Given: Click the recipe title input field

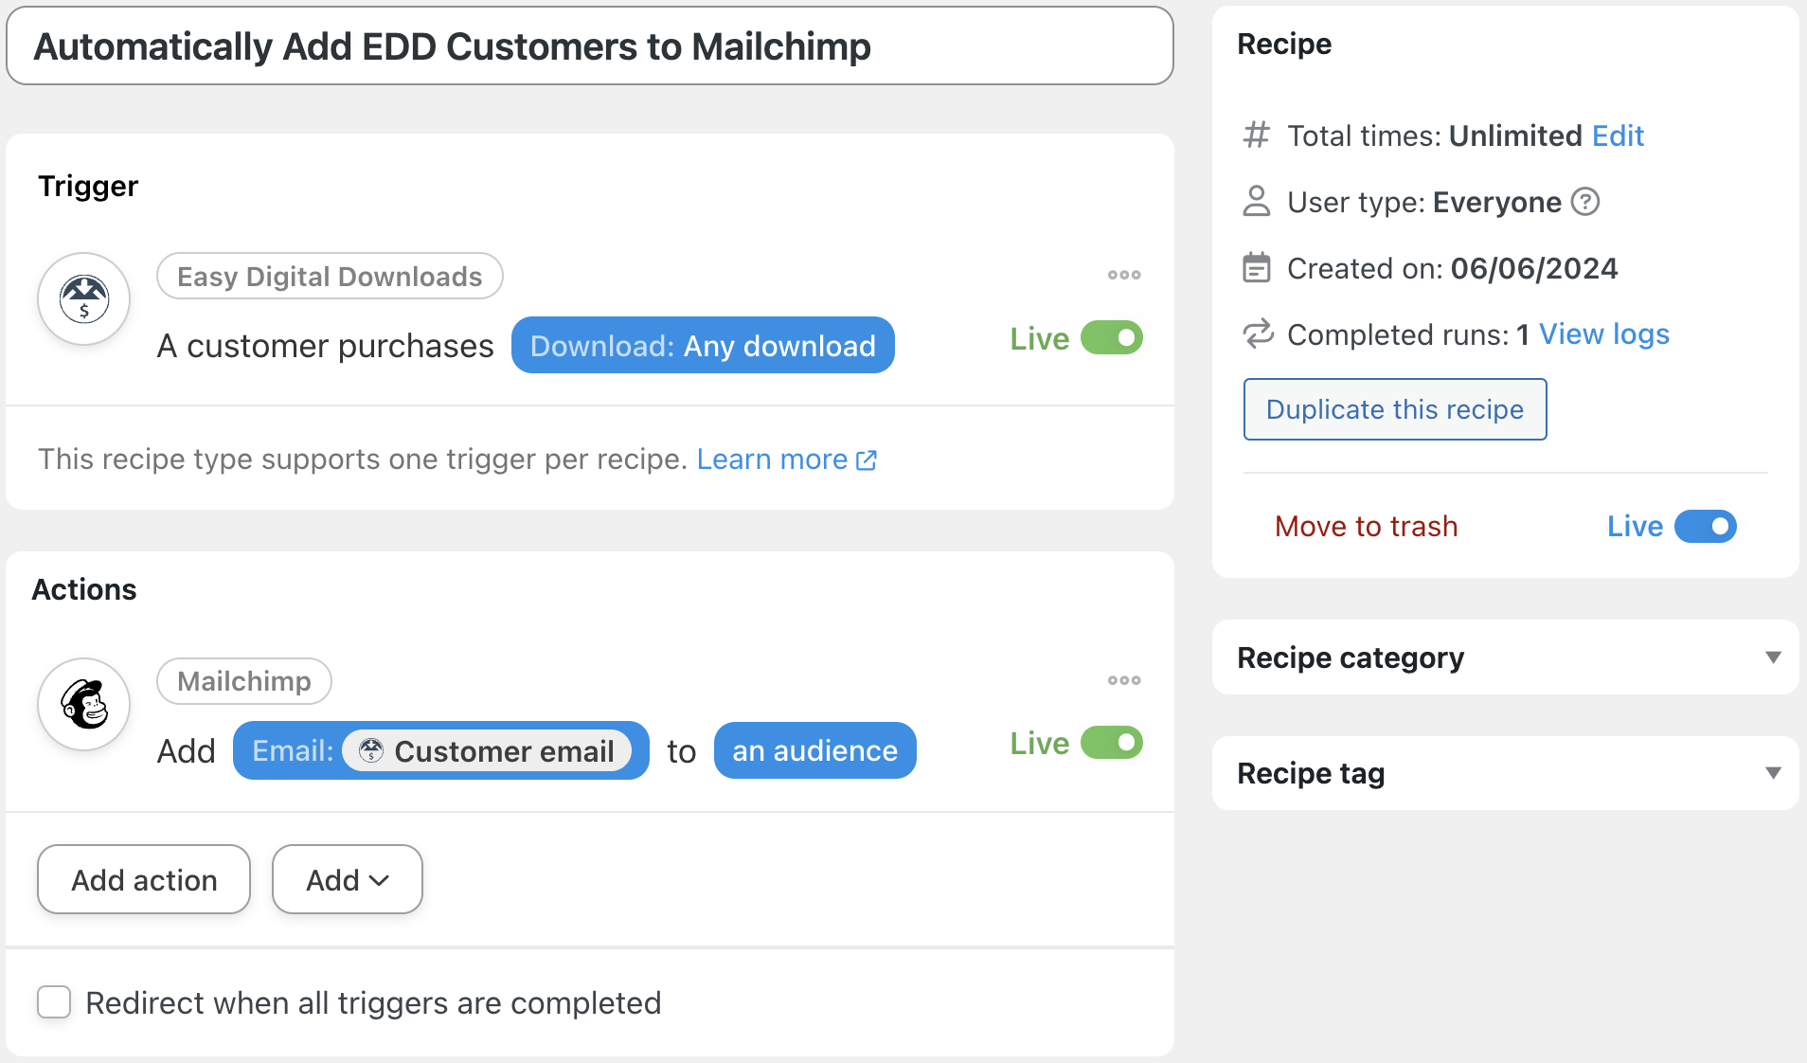Looking at the screenshot, I should [589, 46].
